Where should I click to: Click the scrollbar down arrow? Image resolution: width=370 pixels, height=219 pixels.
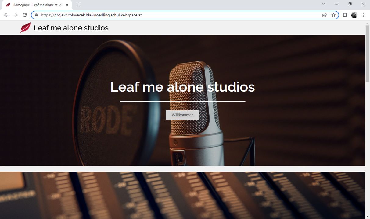[x=367, y=217]
